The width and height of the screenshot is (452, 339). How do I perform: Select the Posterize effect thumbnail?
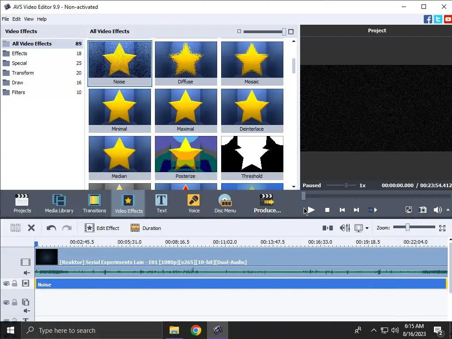pyautogui.click(x=186, y=158)
